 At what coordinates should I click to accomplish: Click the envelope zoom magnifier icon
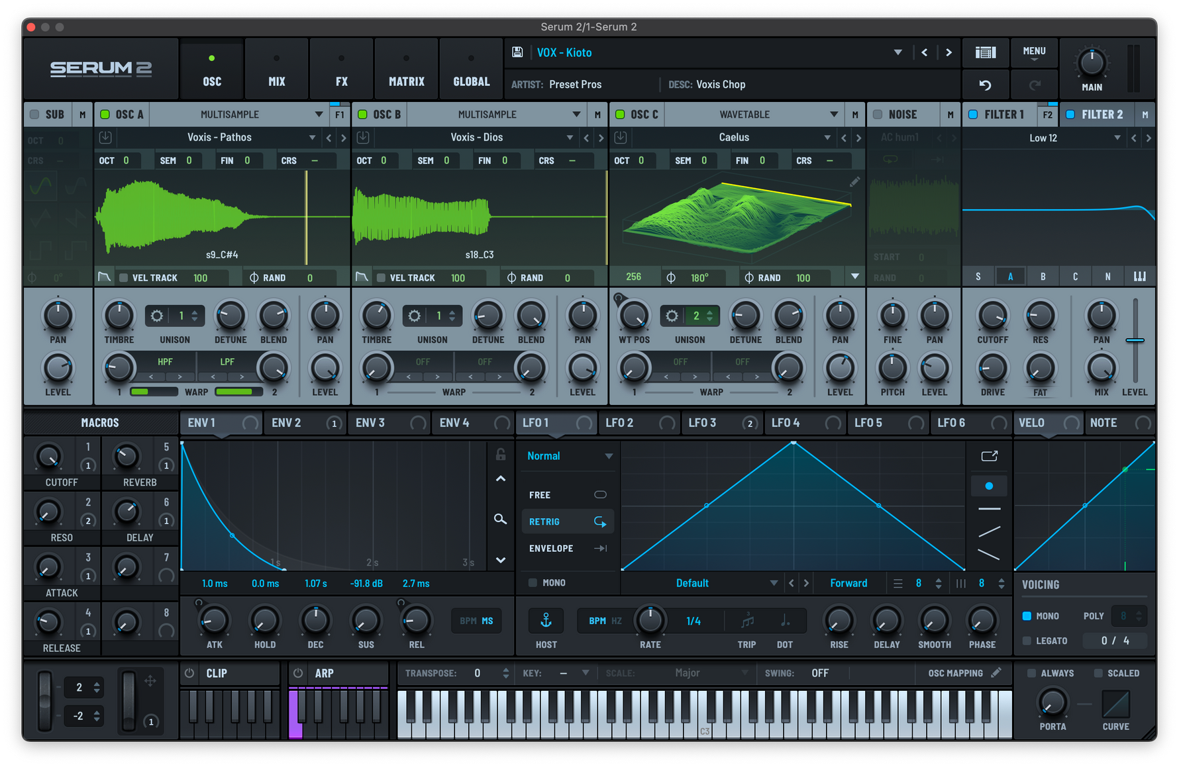[x=501, y=519]
